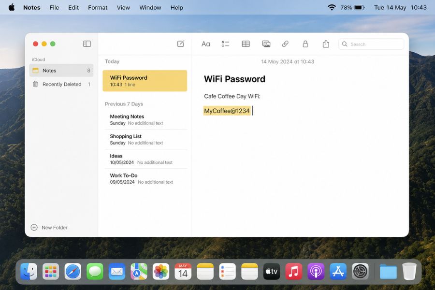Open Photos from the Dock
The width and height of the screenshot is (435, 290).
[161, 272]
